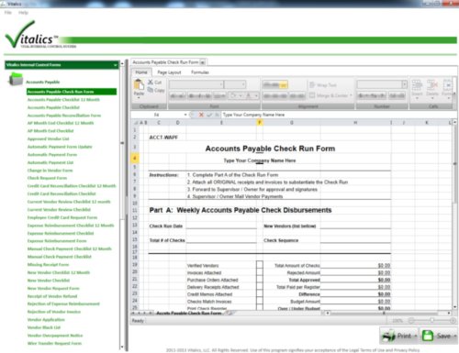This screenshot has width=459, height=353.
Task: Switch to the Formulas ribbon tab
Action: [200, 72]
